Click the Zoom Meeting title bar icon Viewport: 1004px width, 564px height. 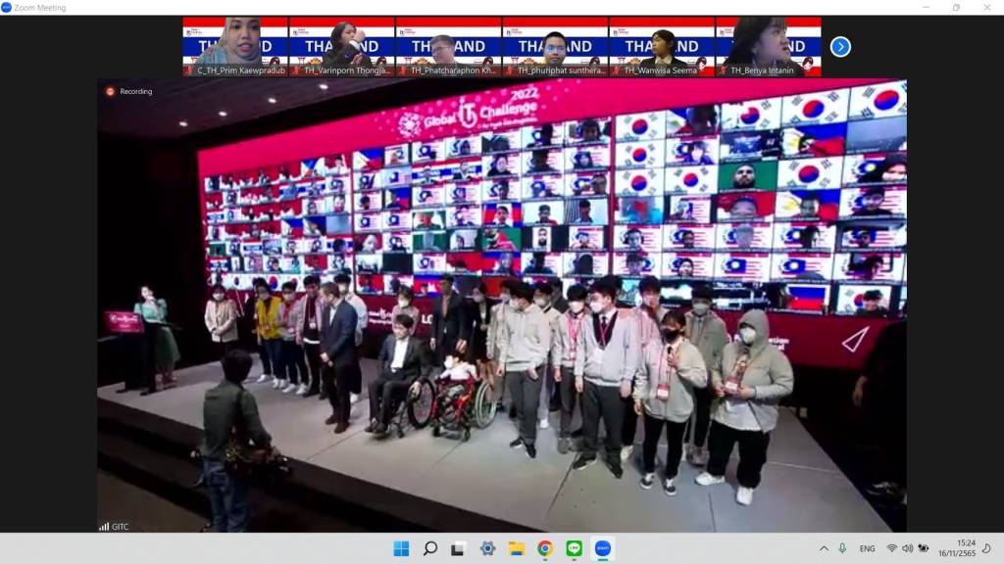pos(7,8)
